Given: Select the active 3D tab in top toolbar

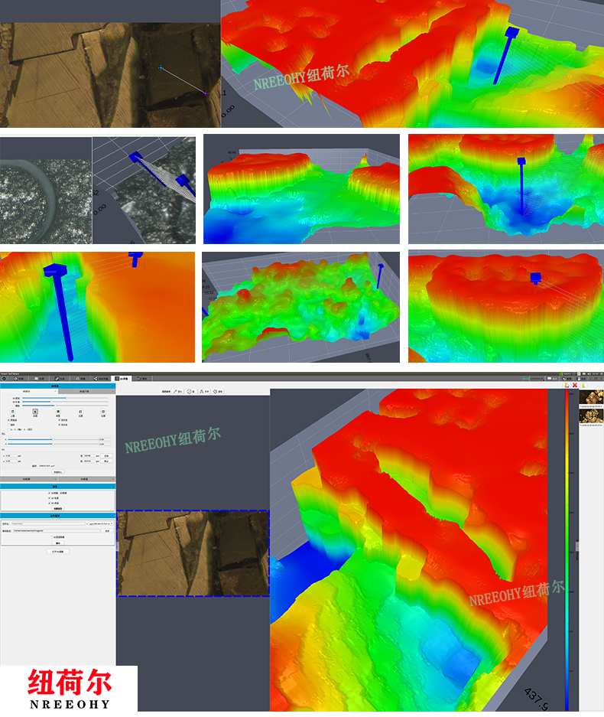Looking at the screenshot, I should pyautogui.click(x=121, y=379).
